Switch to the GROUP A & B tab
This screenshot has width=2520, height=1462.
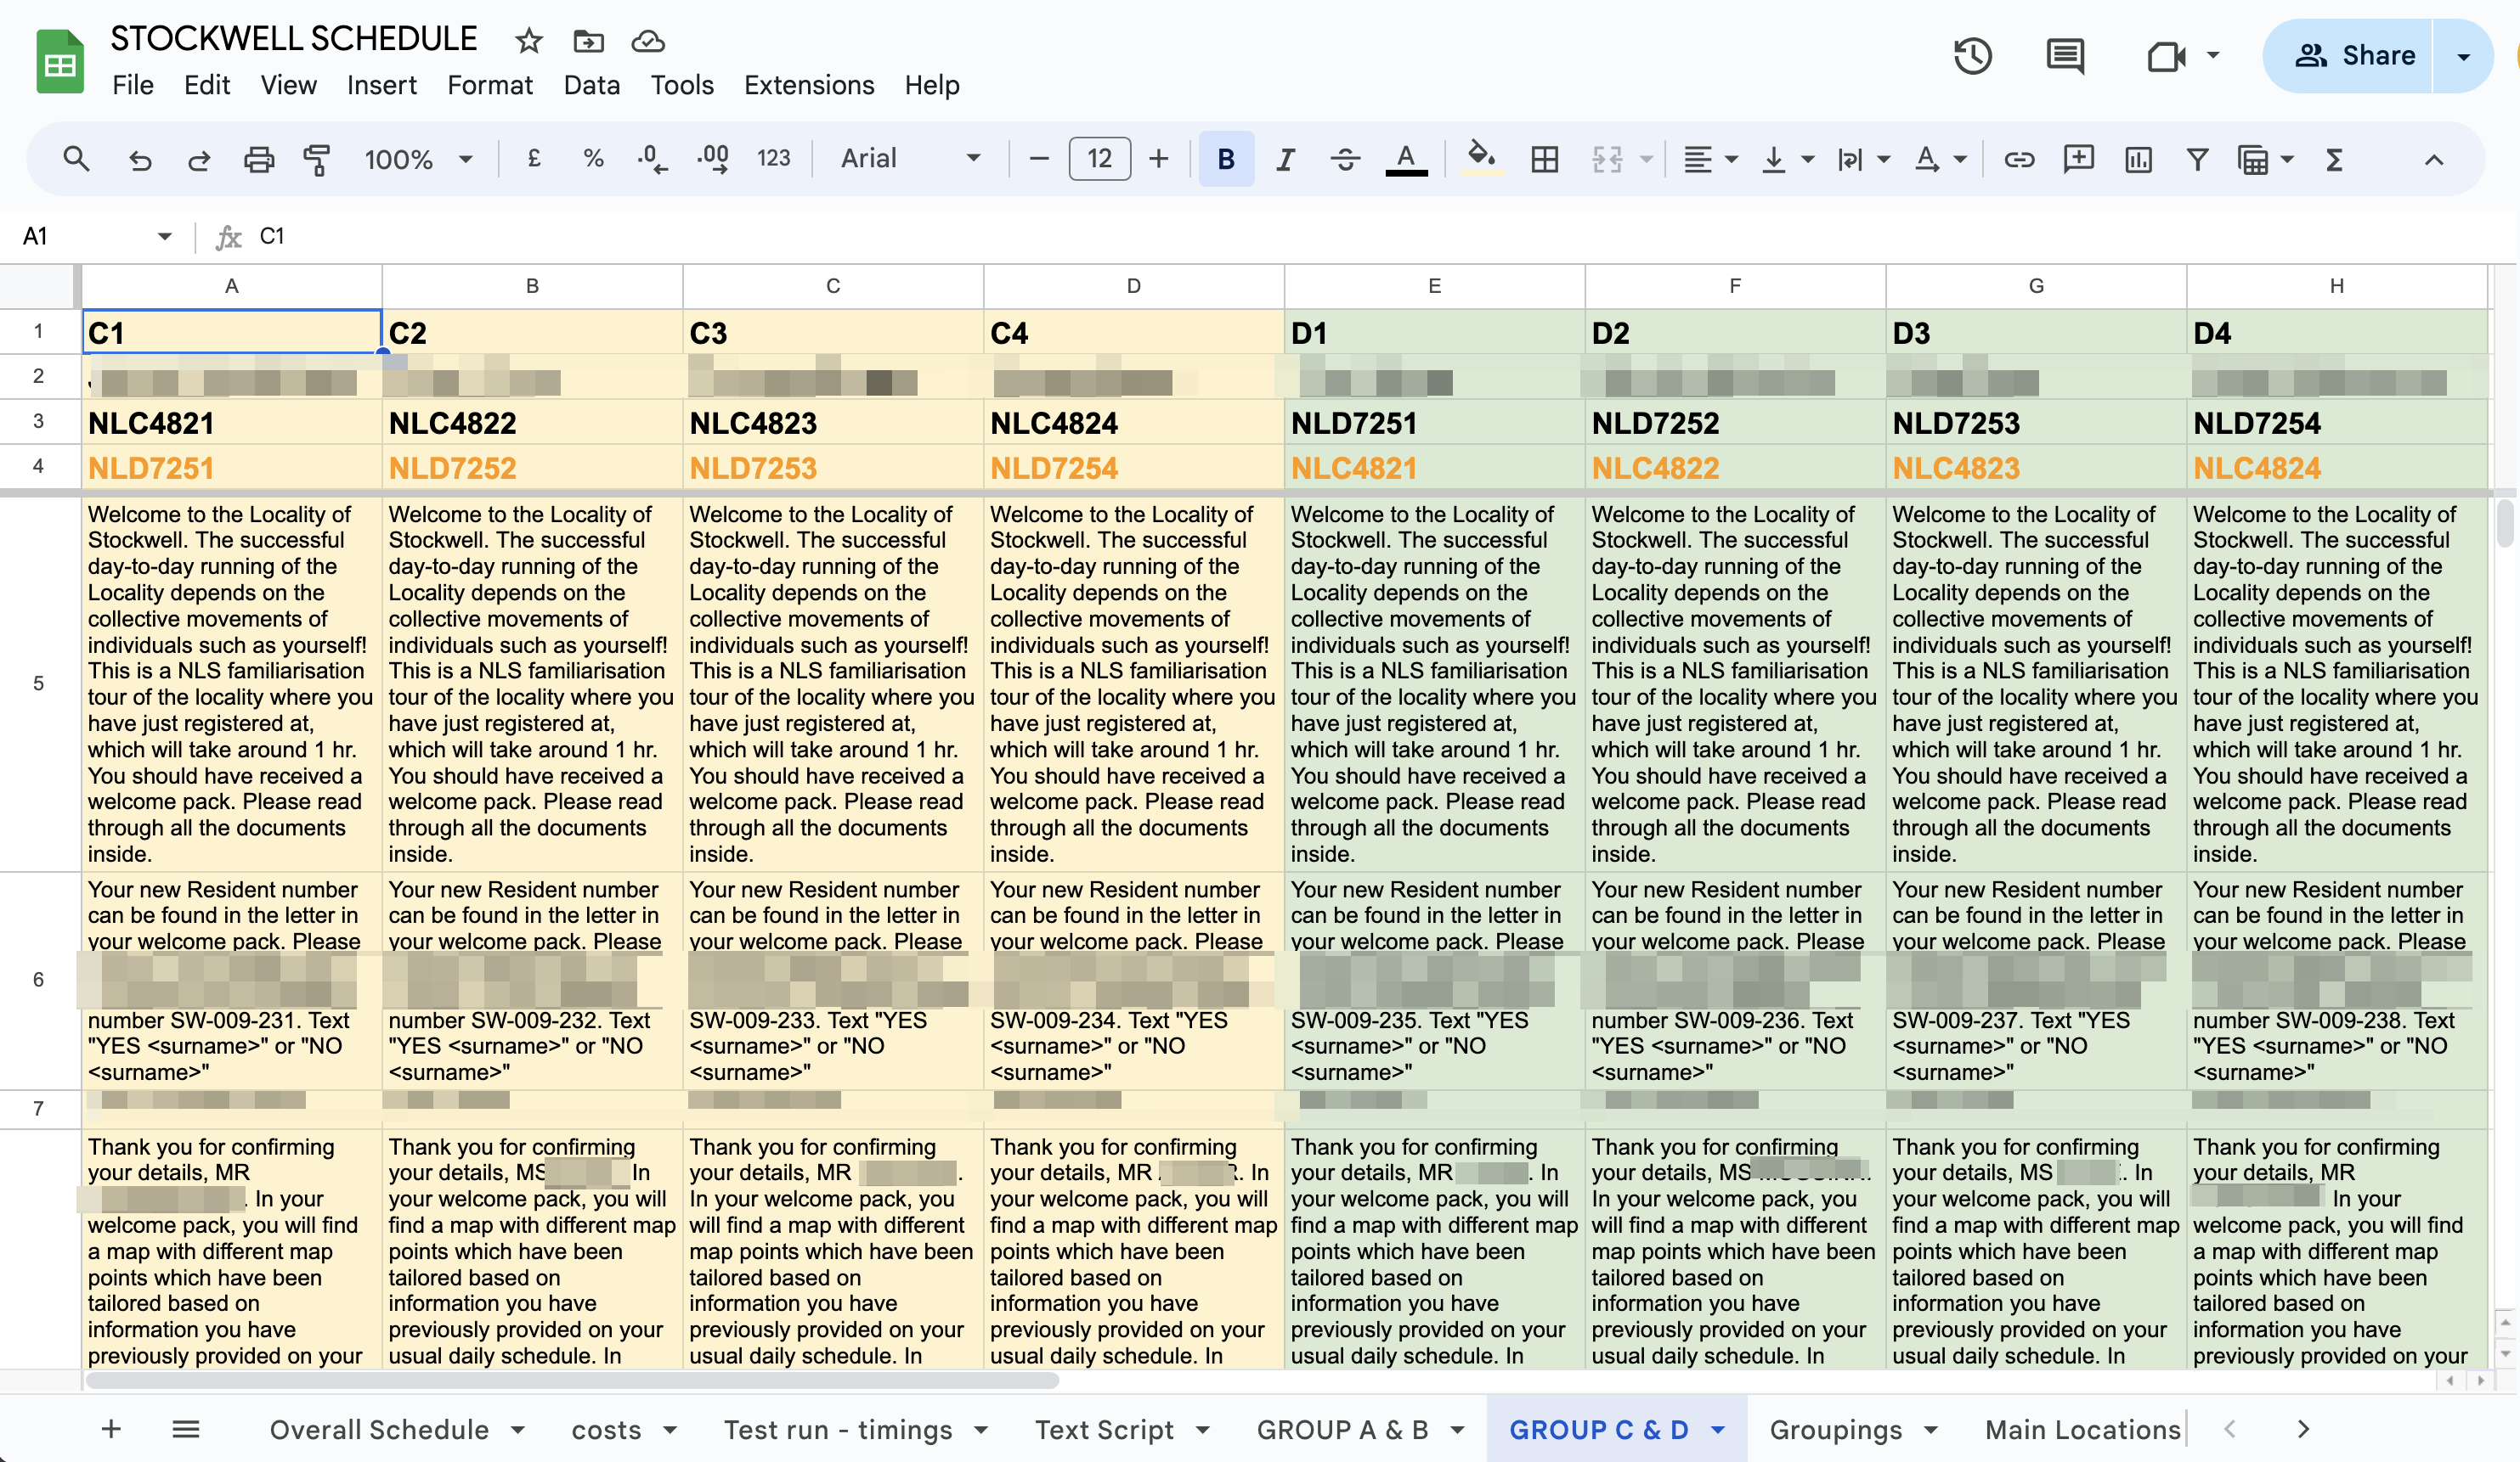(x=1342, y=1429)
